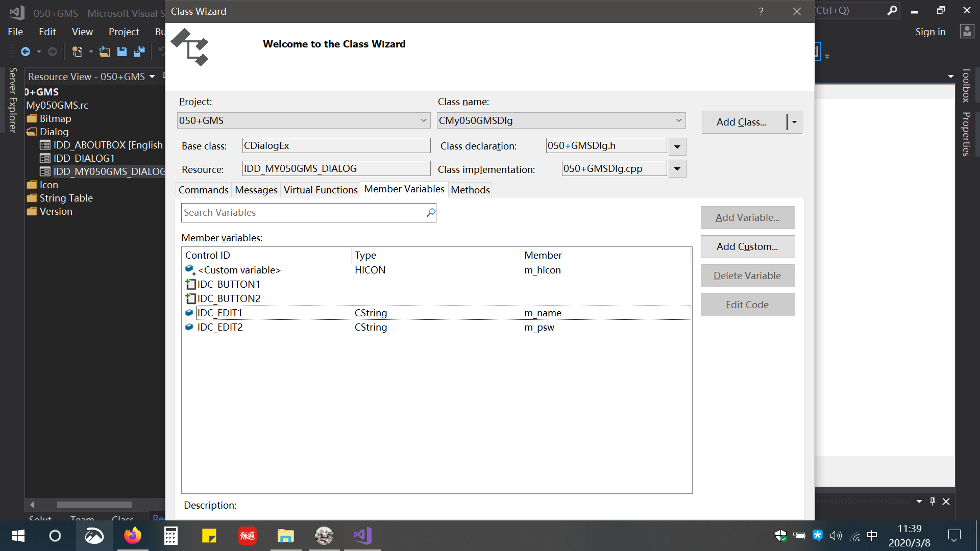Click the Save All toolbar icon
This screenshot has height=551, width=980.
139,52
